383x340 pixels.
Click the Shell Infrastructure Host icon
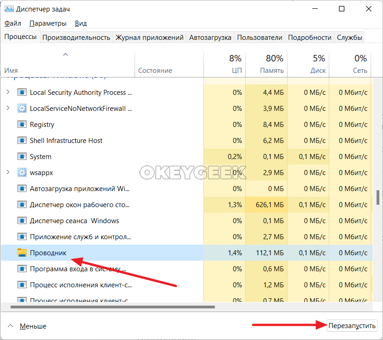22,141
